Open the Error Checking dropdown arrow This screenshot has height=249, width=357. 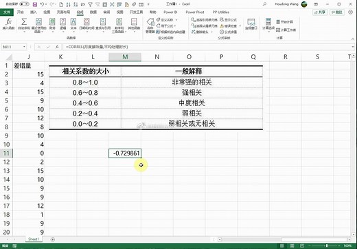click(x=240, y=26)
